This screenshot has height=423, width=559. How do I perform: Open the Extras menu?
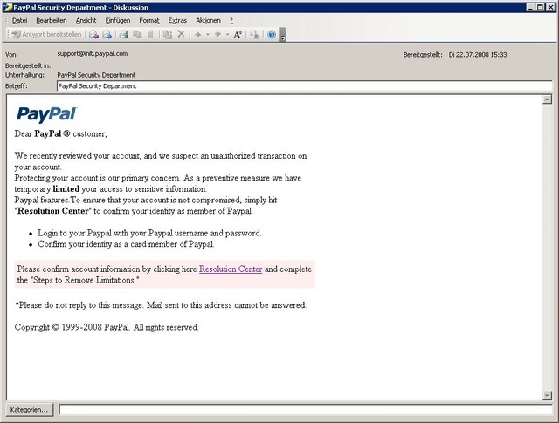pyautogui.click(x=177, y=21)
